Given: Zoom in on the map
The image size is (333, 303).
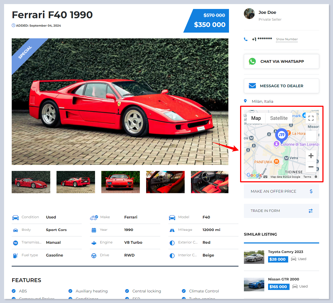Looking at the screenshot, I should point(311,156).
